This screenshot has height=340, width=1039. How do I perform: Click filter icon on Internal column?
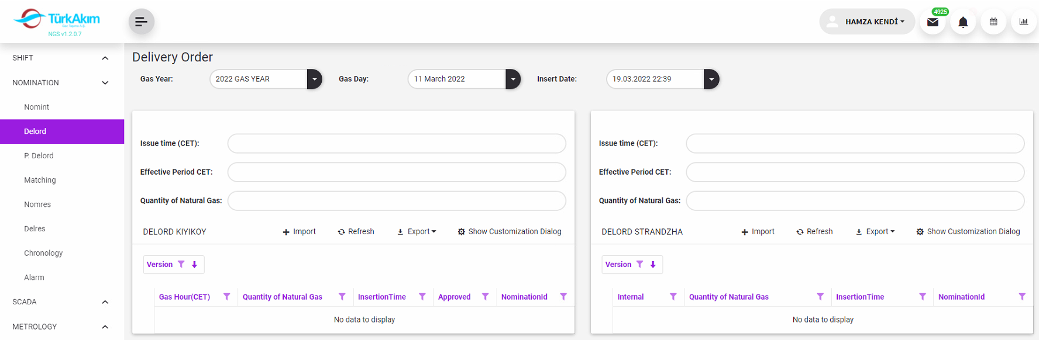[673, 297]
